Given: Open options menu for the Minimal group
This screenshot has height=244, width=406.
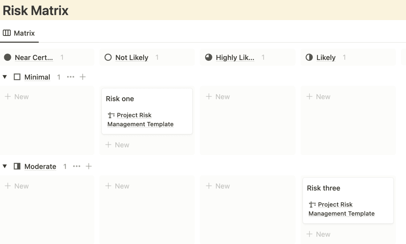Looking at the screenshot, I should (x=71, y=77).
